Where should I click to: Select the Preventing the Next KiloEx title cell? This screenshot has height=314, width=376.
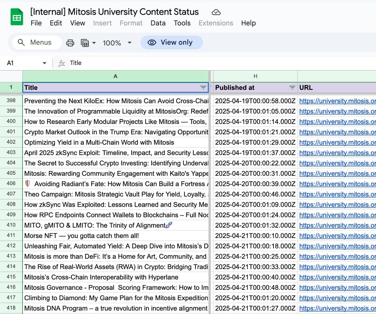click(x=115, y=101)
